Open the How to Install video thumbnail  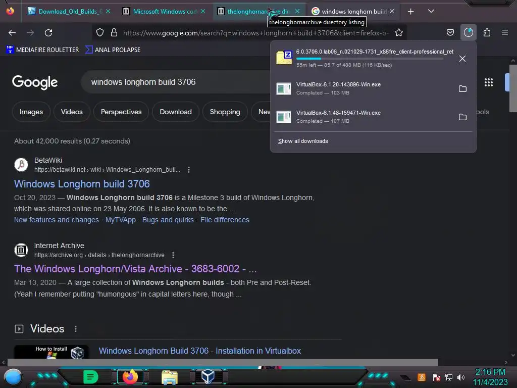tap(51, 352)
